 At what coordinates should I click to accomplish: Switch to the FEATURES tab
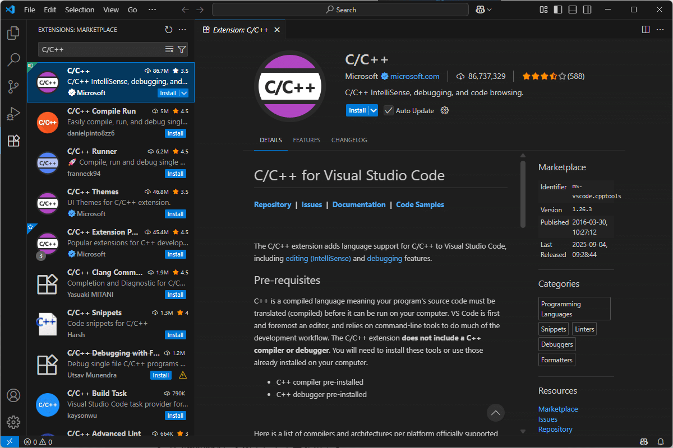(x=306, y=140)
